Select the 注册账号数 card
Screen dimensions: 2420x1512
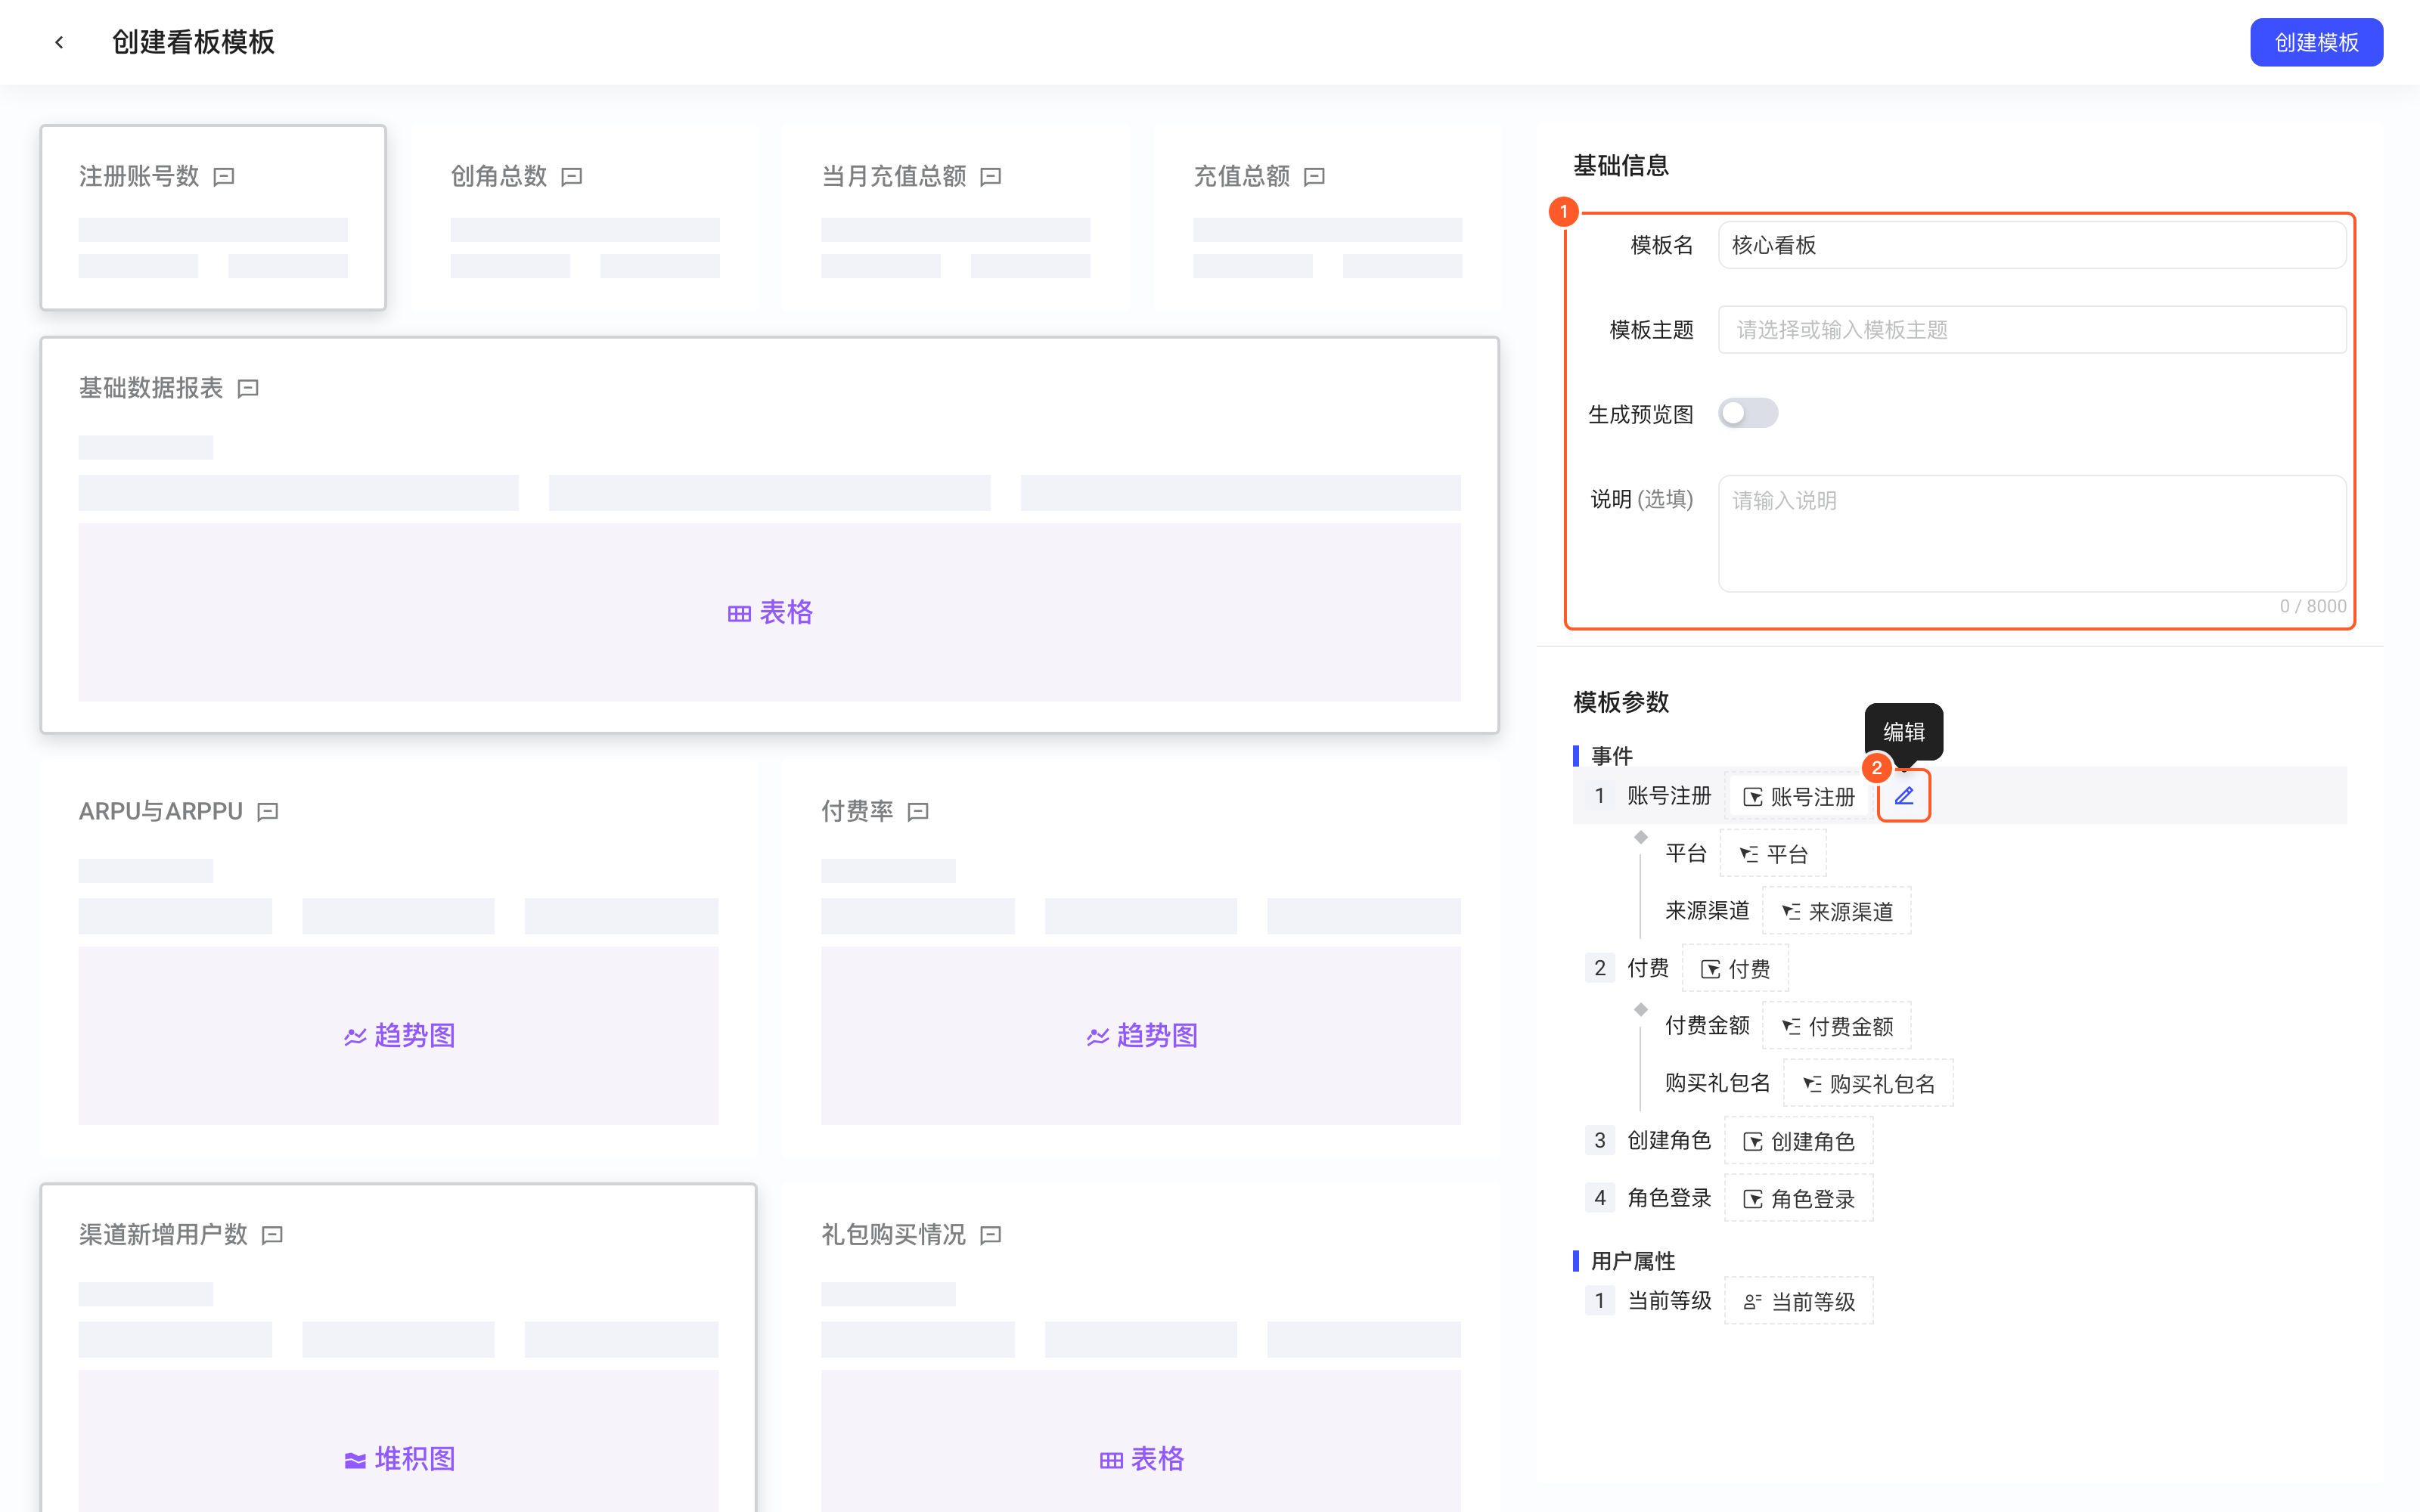tap(213, 217)
